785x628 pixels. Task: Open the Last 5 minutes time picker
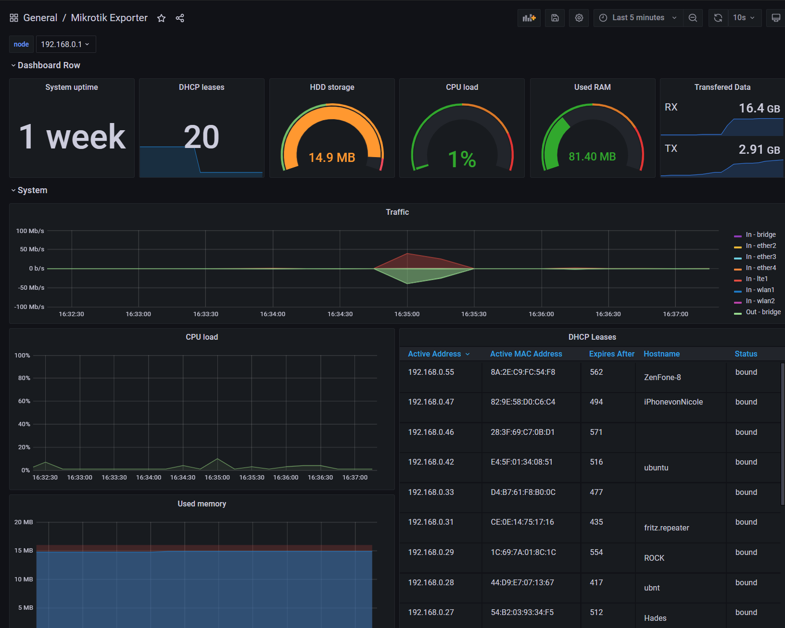coord(638,18)
